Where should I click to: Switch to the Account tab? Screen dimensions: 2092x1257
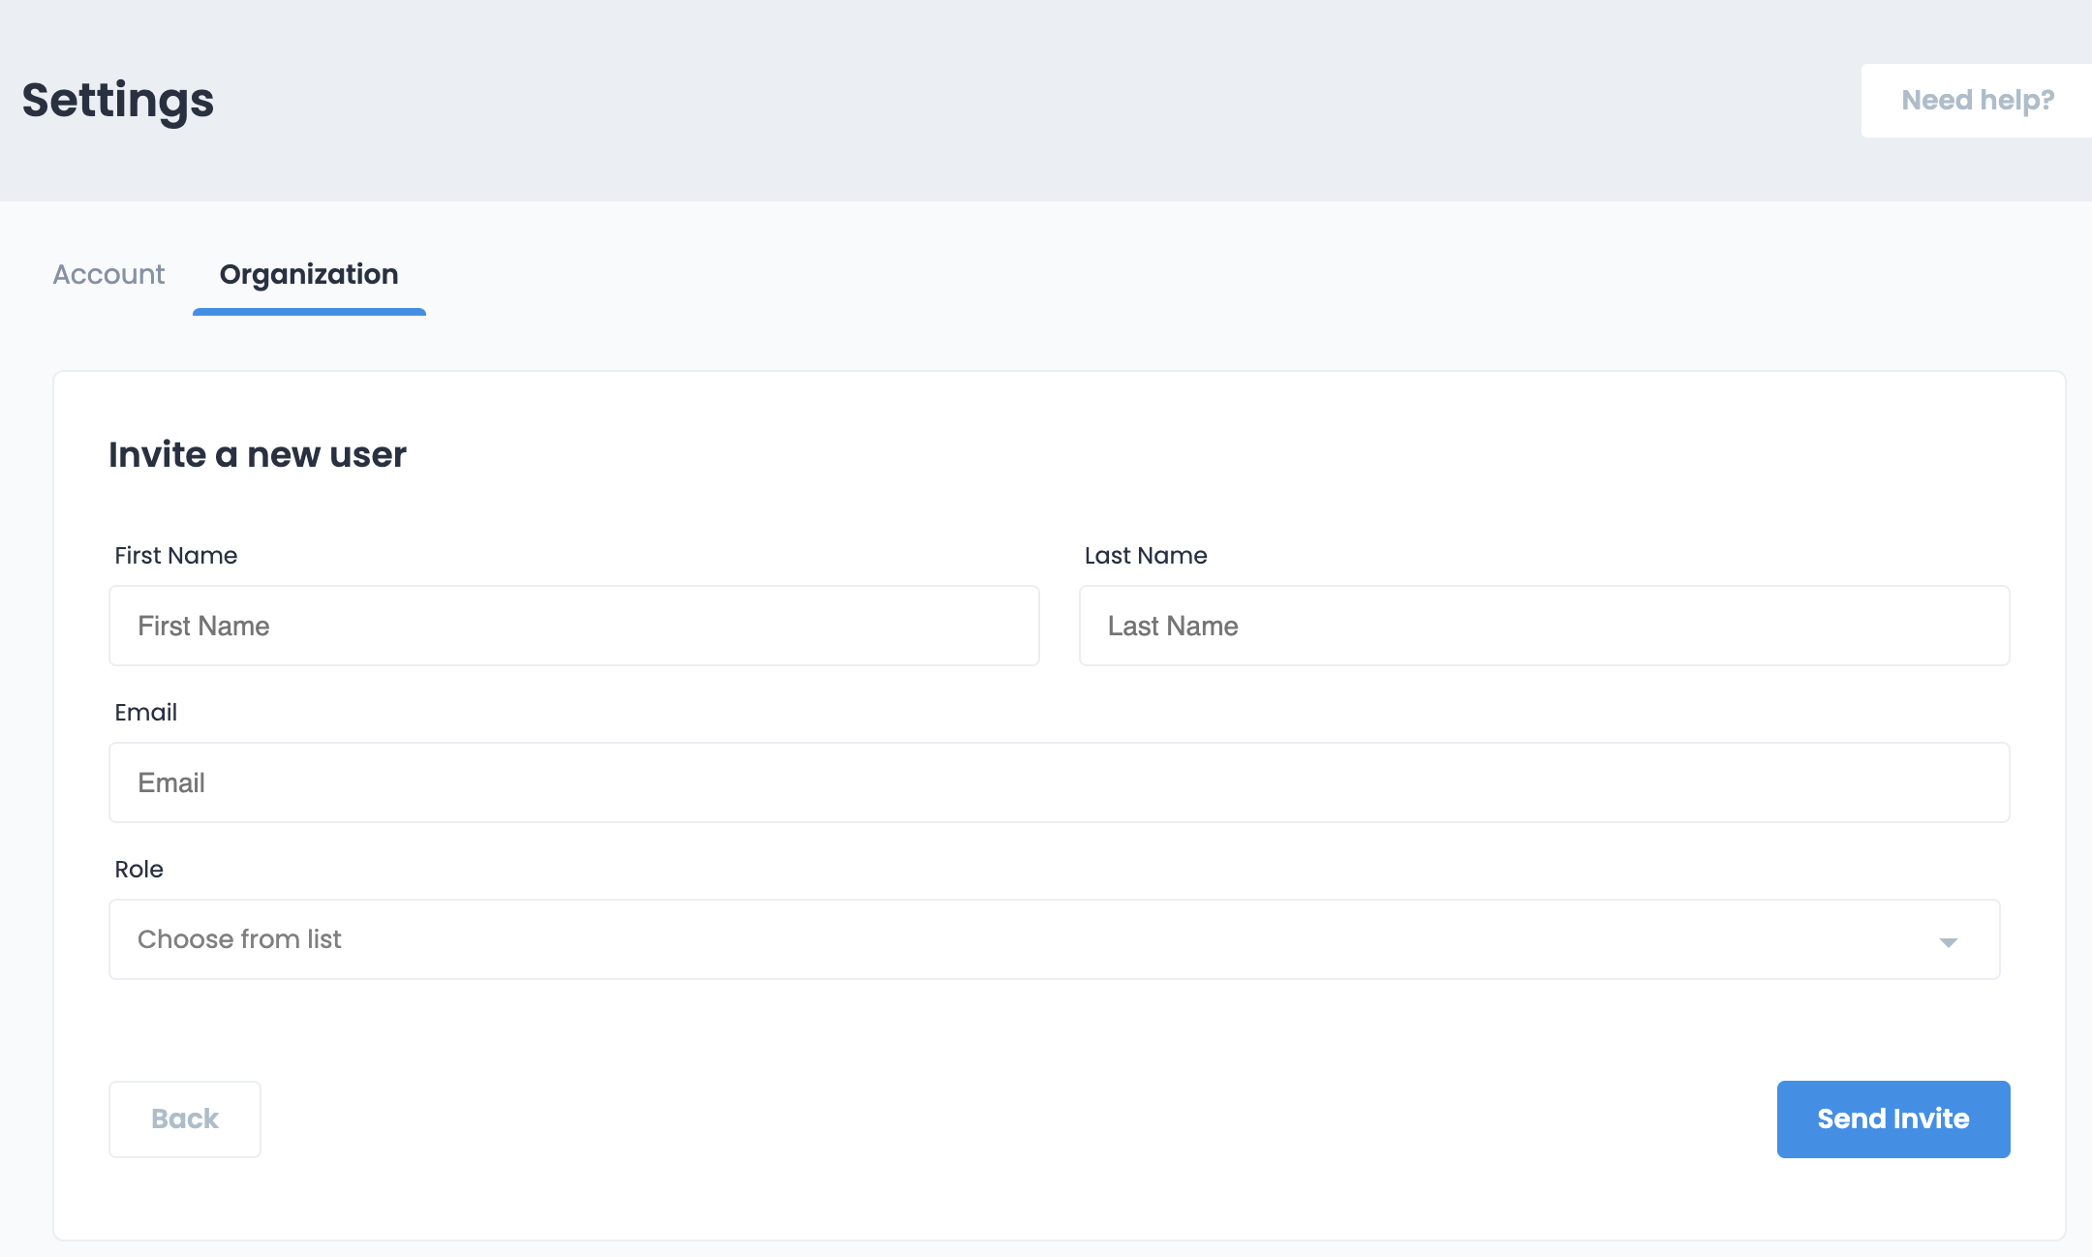[108, 275]
